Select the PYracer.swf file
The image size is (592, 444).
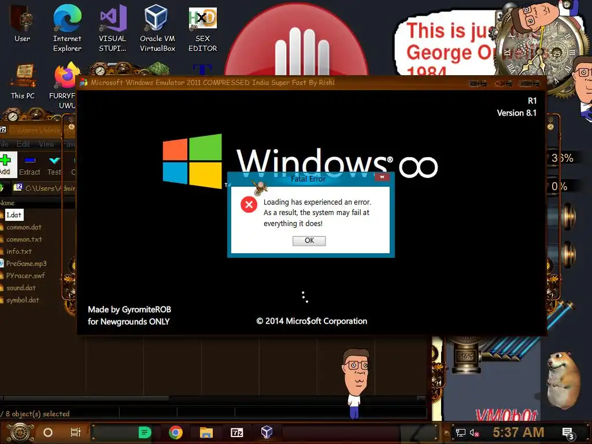click(x=25, y=276)
